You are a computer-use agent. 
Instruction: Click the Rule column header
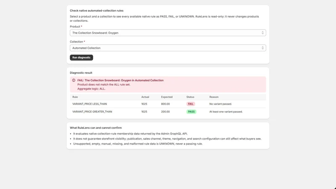point(75,97)
